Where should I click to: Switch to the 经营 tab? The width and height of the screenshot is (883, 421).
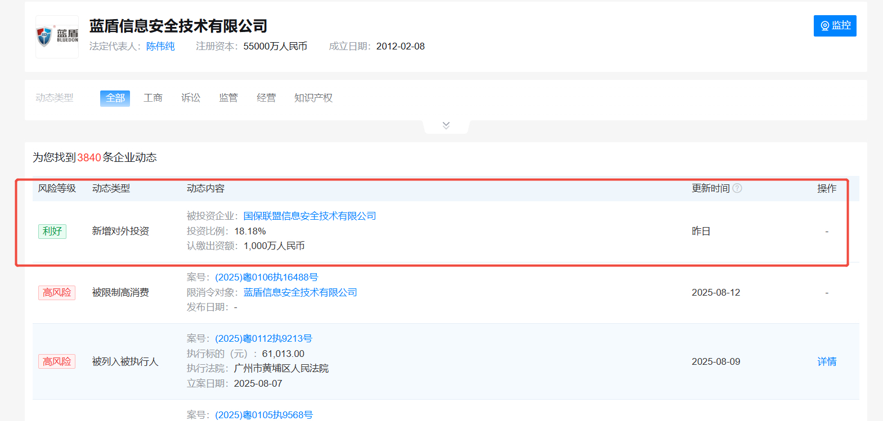[266, 98]
